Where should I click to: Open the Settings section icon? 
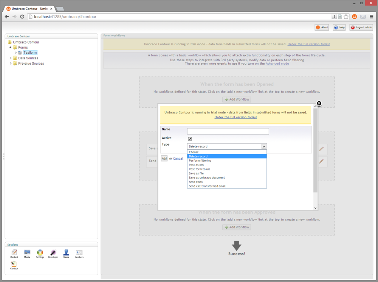pos(40,253)
